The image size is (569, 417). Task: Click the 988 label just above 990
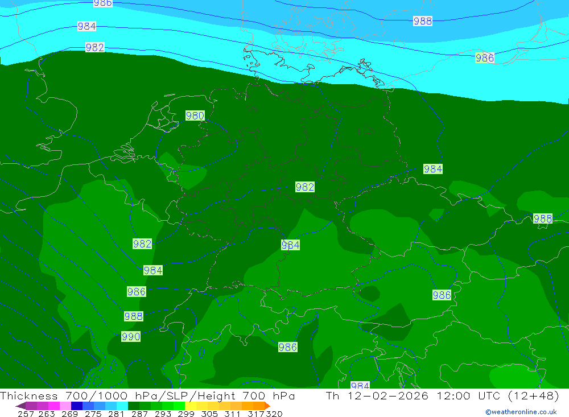tap(134, 316)
